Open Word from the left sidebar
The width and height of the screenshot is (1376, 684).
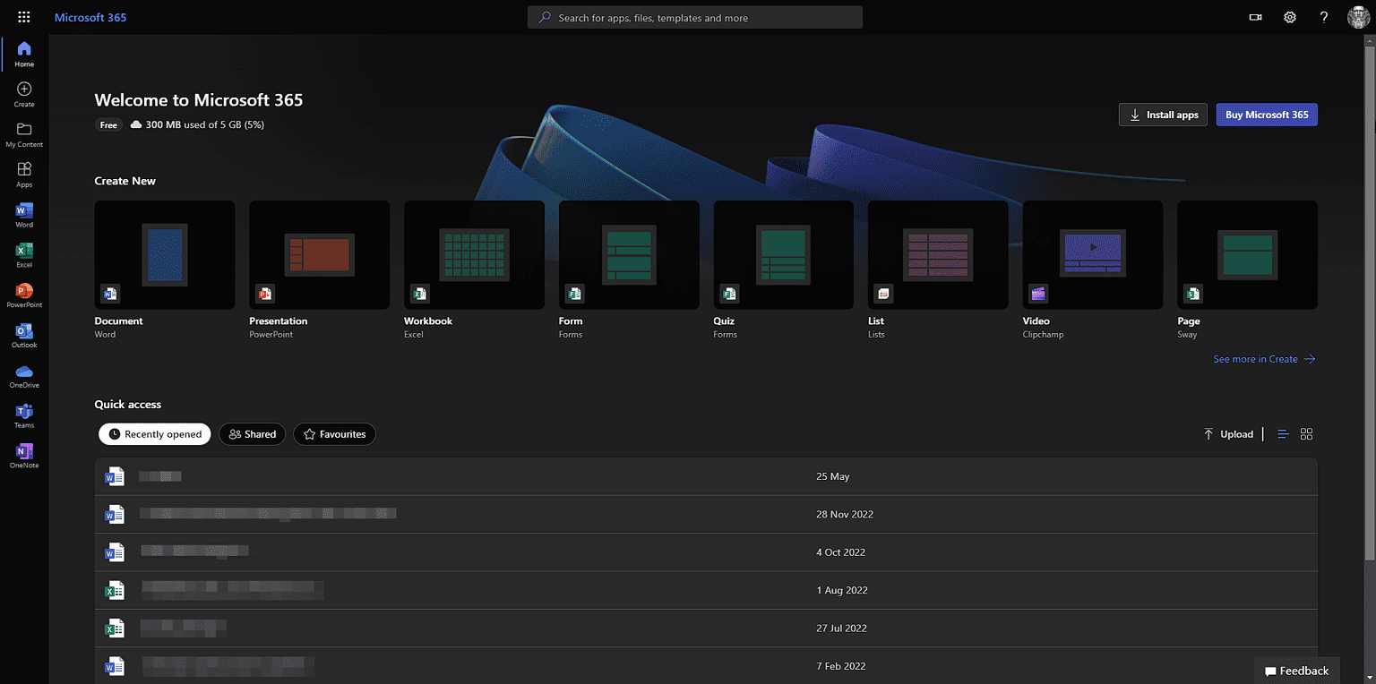pos(24,214)
